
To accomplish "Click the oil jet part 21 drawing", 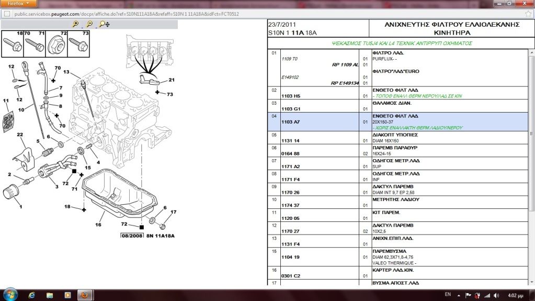I will point(150,80).
